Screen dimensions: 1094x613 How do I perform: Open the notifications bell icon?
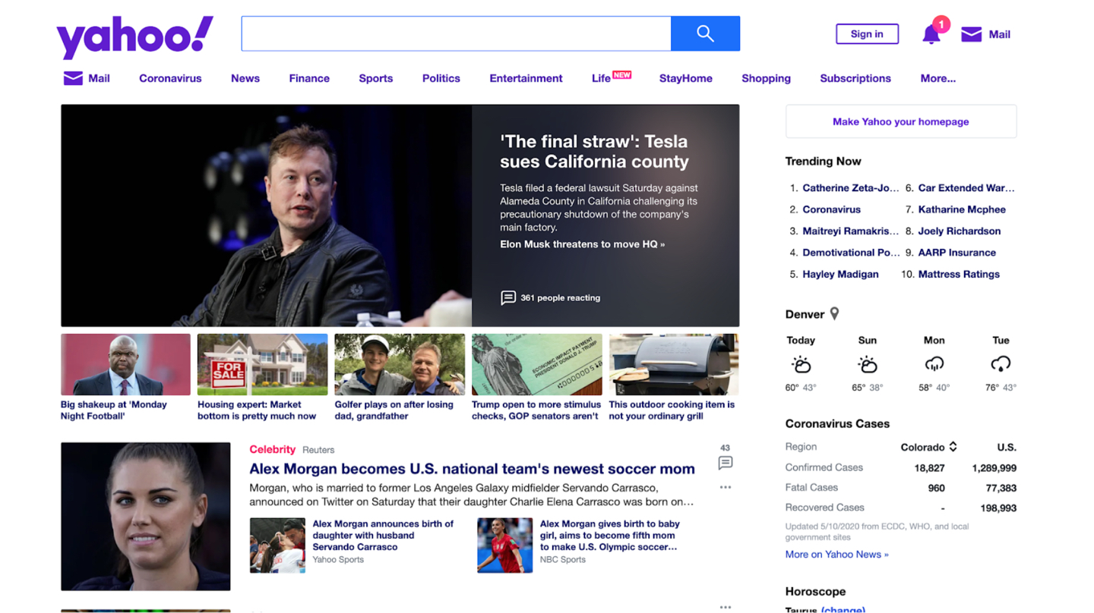coord(931,34)
